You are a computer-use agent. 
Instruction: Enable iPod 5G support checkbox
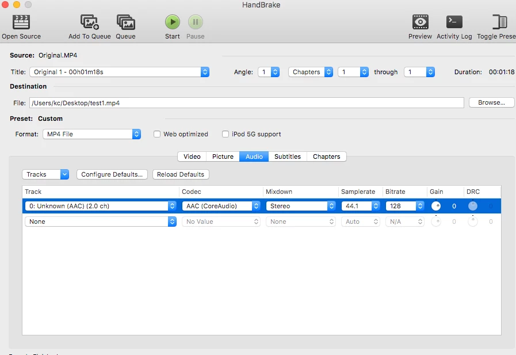(x=225, y=134)
